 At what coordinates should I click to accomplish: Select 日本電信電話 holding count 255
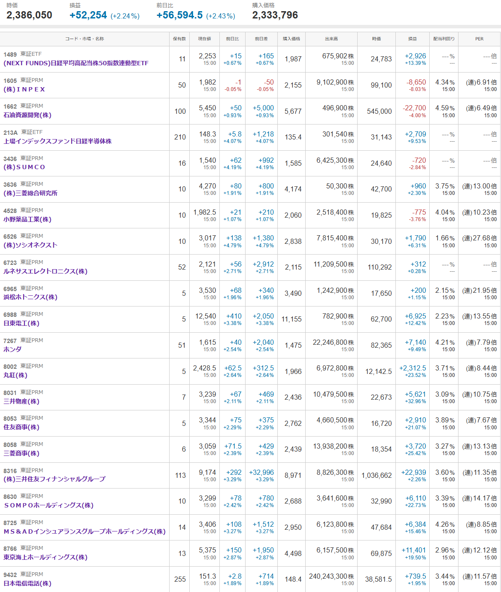coord(180,579)
